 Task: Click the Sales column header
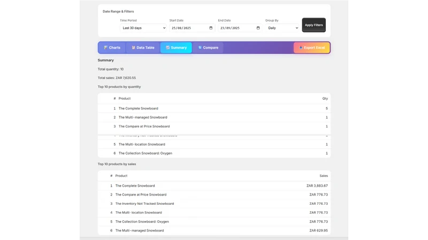point(324,176)
